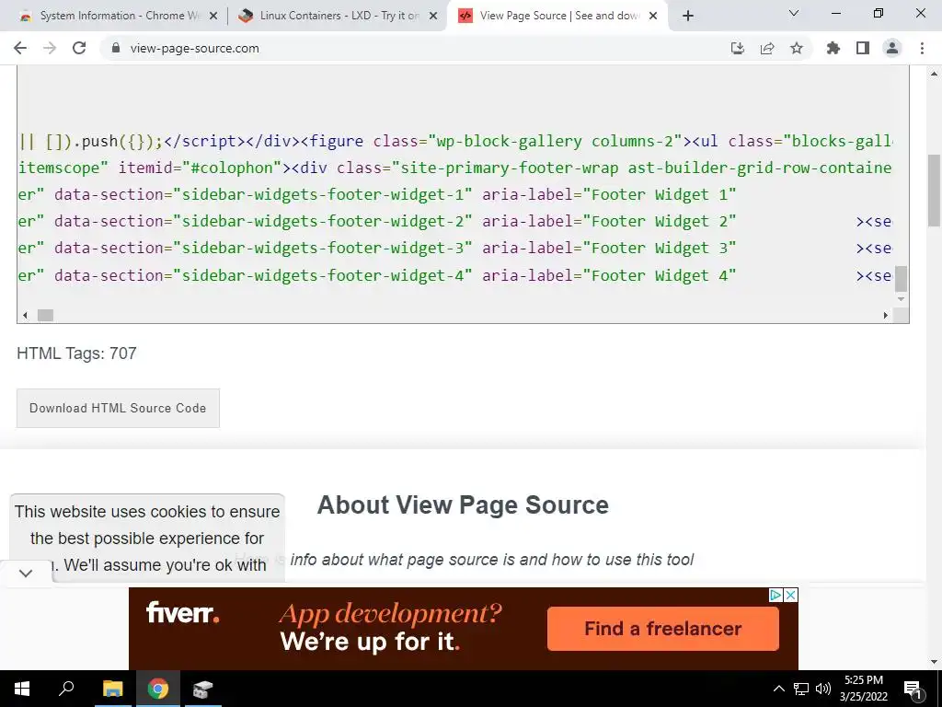
Task: Click the lock icon in address bar
Action: click(x=116, y=48)
